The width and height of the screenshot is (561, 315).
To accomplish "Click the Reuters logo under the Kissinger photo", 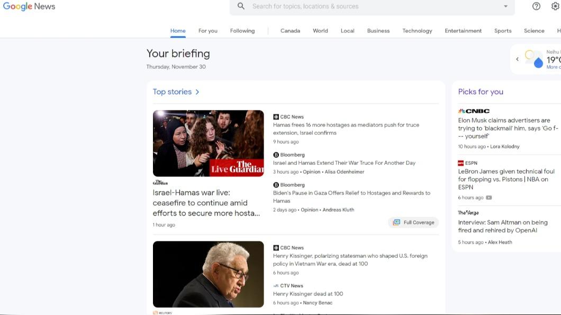I will (162, 313).
